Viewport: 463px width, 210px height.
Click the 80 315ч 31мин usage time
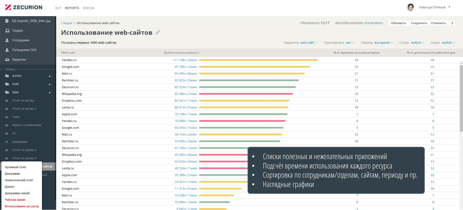point(186,107)
